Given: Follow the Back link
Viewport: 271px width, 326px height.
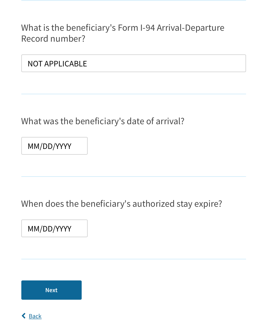Looking at the screenshot, I should point(35,316).
